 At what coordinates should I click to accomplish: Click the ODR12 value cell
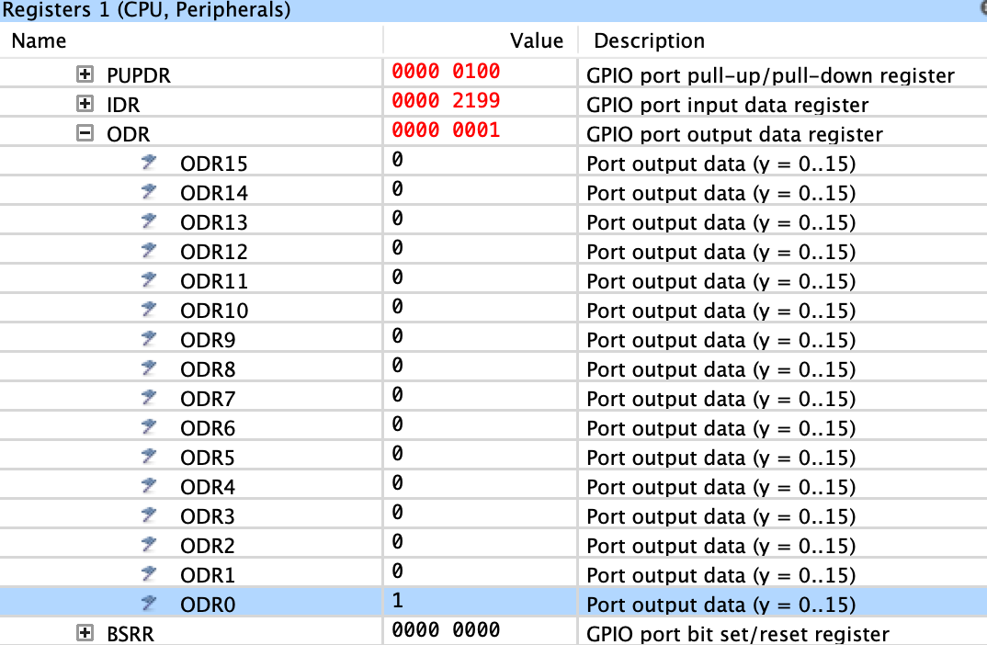coord(481,249)
